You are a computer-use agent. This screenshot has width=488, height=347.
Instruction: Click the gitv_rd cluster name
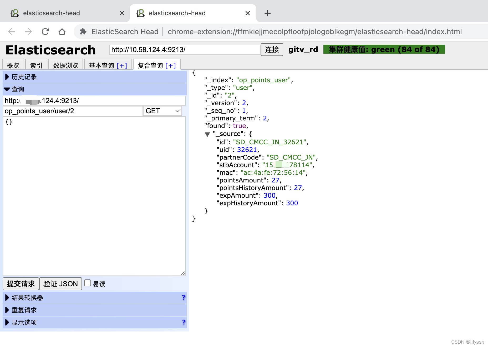point(303,49)
